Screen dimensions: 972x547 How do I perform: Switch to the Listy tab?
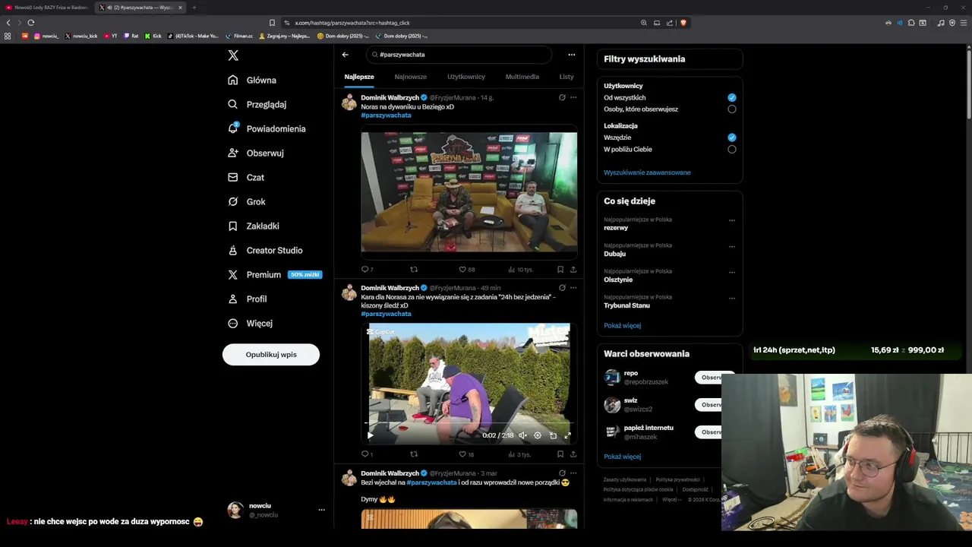tap(566, 77)
